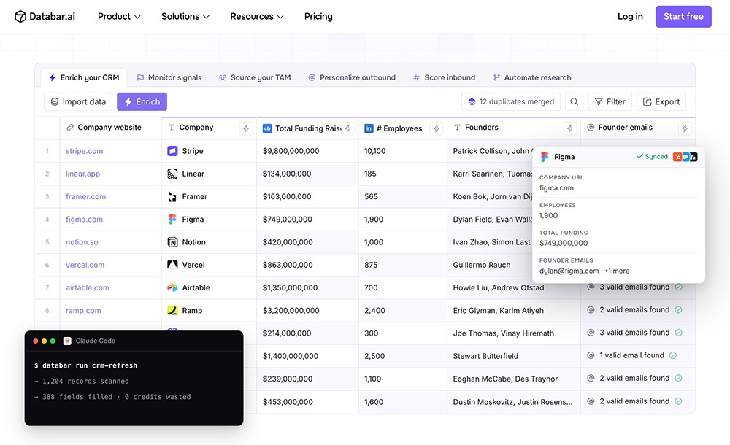This screenshot has width=730, height=445.
Task: Click the Airtable logo icon
Action: click(172, 287)
